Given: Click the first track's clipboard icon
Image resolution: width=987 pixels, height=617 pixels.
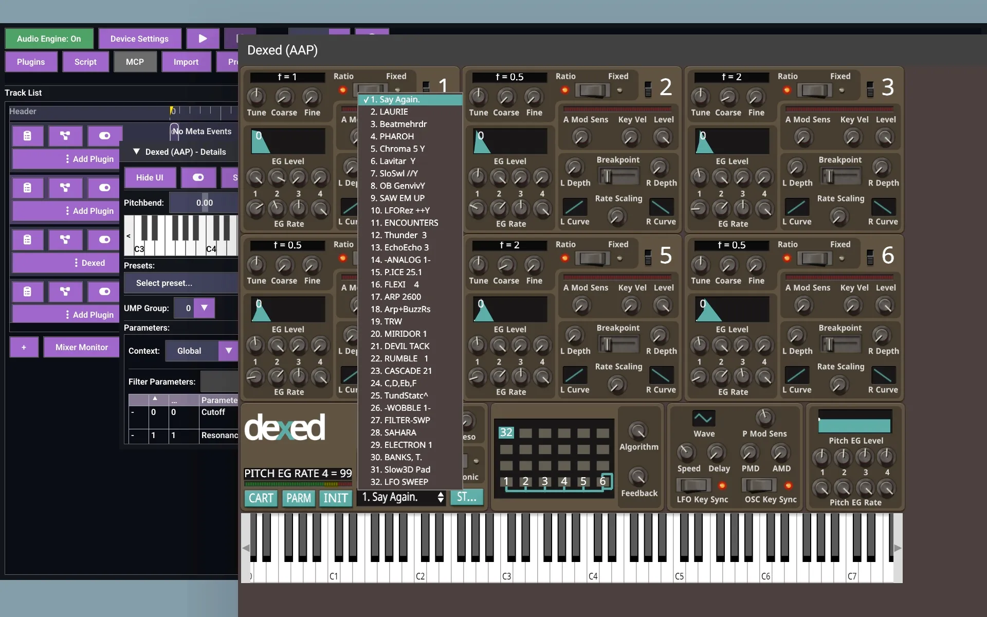Looking at the screenshot, I should tap(27, 136).
